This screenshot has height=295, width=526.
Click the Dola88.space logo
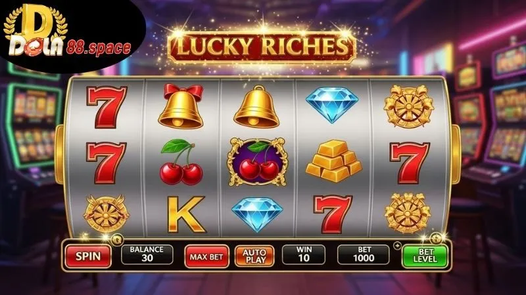67,35
